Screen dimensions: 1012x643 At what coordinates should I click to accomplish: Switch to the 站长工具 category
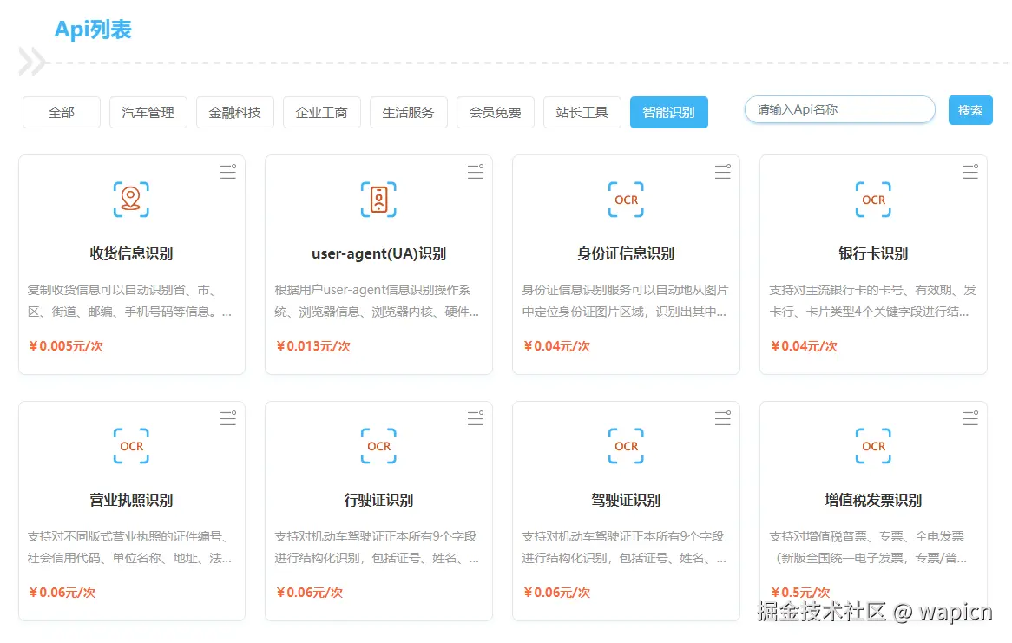point(582,112)
